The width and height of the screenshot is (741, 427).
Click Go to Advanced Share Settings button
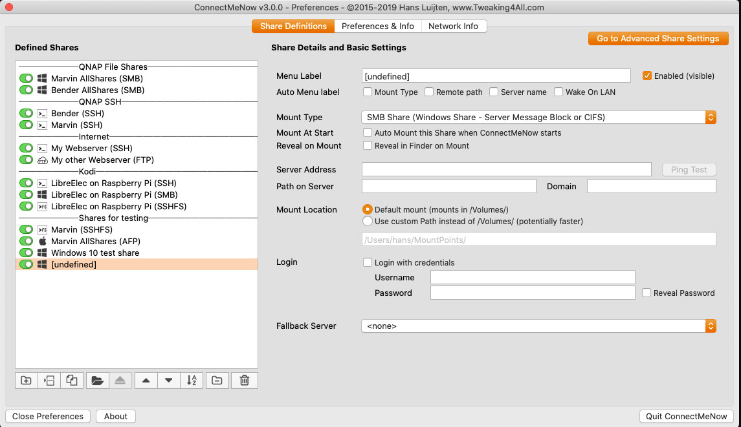pyautogui.click(x=658, y=38)
